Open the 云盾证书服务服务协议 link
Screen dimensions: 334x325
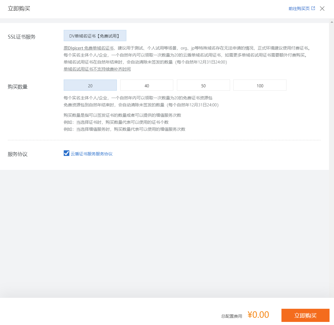coord(92,154)
